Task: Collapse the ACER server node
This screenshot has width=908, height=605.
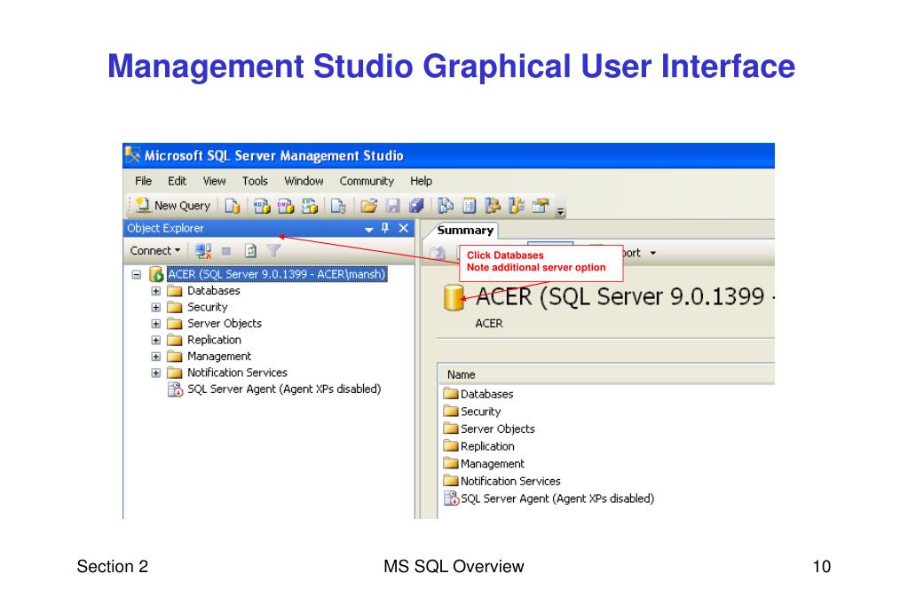Action: point(137,274)
